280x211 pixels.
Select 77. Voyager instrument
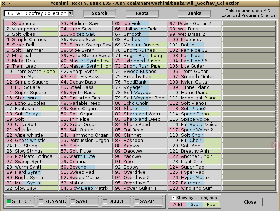click(140, 87)
